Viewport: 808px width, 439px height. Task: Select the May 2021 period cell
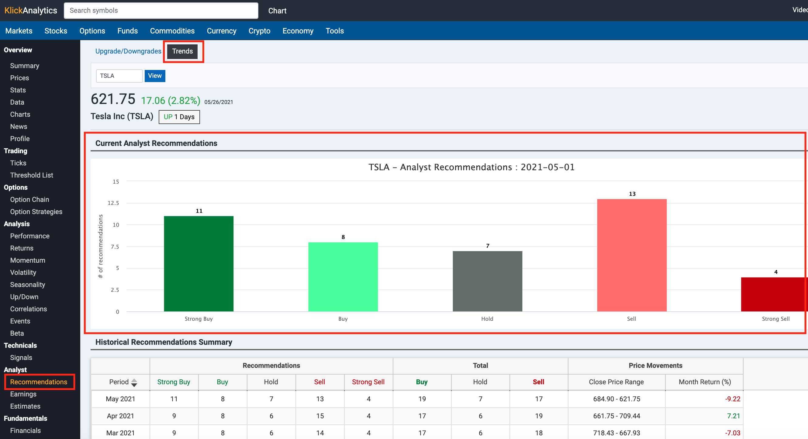pyautogui.click(x=120, y=399)
